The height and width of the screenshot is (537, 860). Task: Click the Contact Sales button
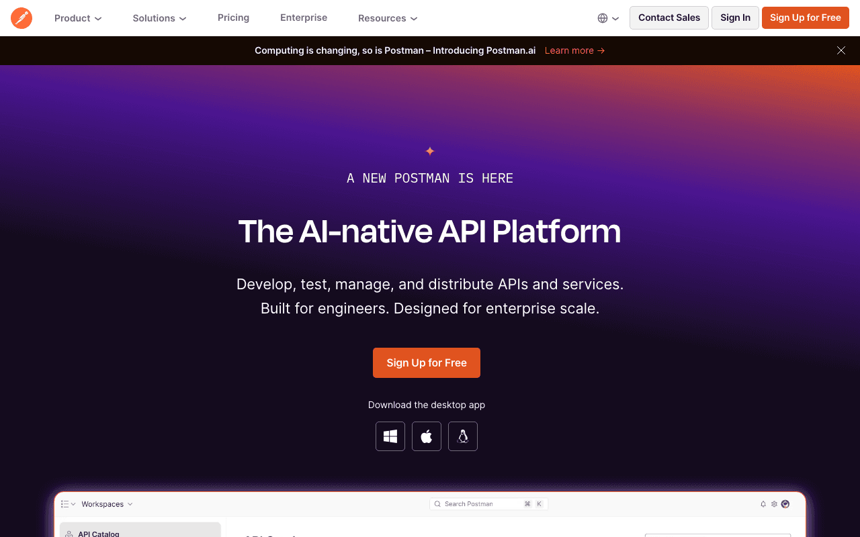click(x=669, y=17)
